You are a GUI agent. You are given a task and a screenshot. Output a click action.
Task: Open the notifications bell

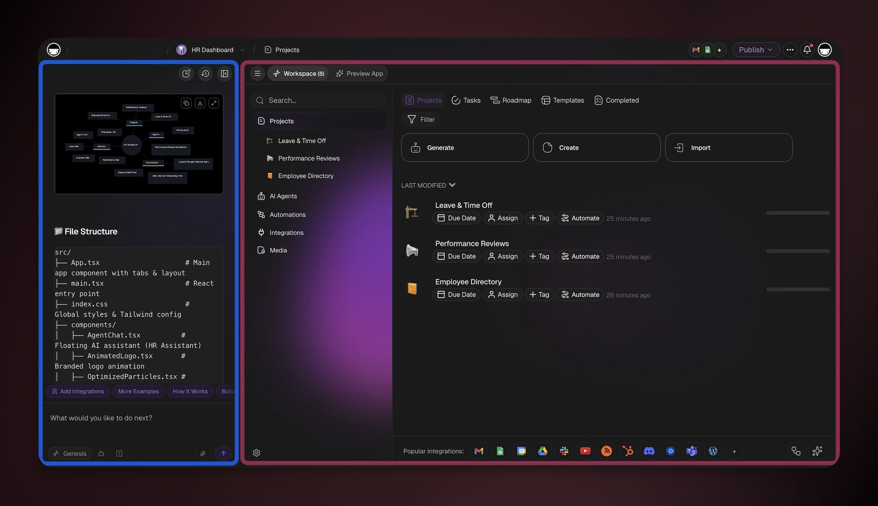pyautogui.click(x=807, y=50)
